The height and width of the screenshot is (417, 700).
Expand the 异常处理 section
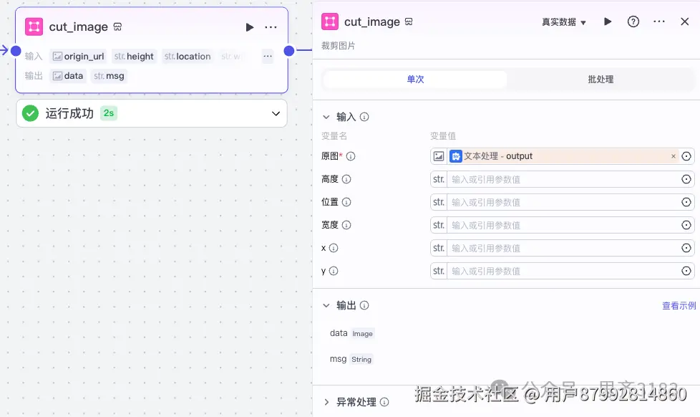pyautogui.click(x=326, y=402)
